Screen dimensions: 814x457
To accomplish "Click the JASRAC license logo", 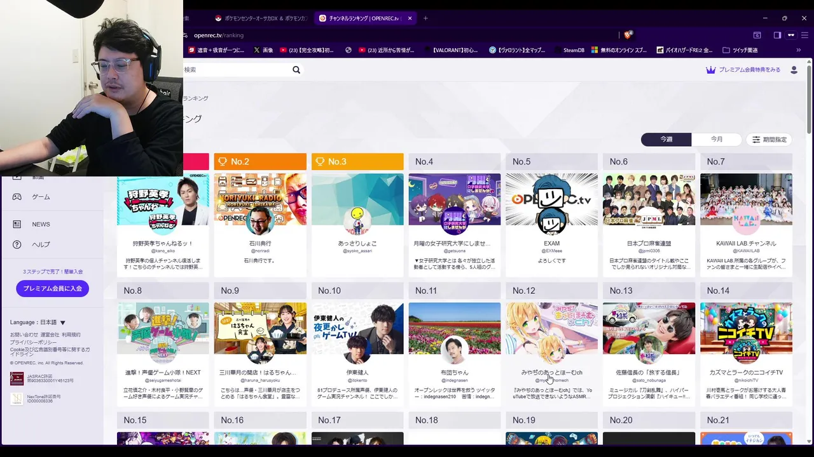I will 17,379.
